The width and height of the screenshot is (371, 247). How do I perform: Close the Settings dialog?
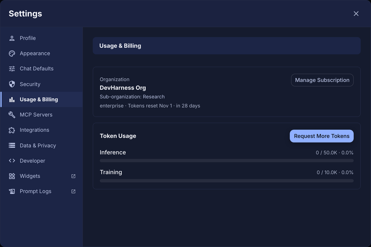[x=356, y=14]
